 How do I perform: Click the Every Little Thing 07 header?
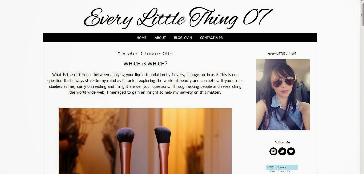(x=178, y=18)
